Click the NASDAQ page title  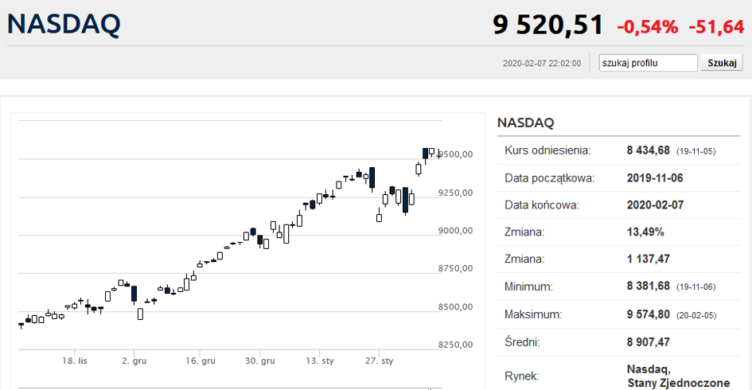click(x=64, y=24)
